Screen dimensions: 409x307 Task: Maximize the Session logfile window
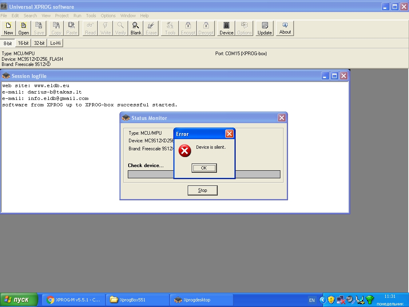(x=334, y=76)
